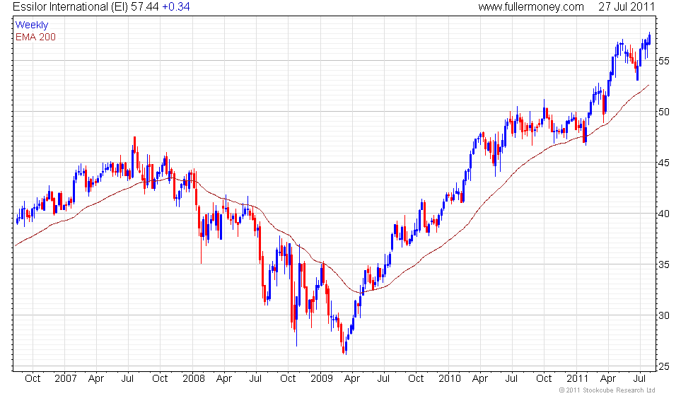
Task: Click the 2008 year marker on the time axis
Action: pos(194,379)
